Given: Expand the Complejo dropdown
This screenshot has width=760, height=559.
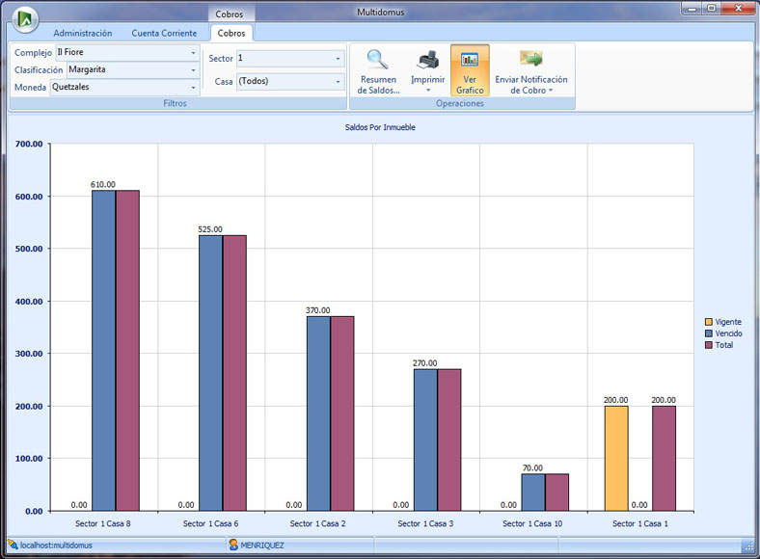Looking at the screenshot, I should pyautogui.click(x=193, y=53).
